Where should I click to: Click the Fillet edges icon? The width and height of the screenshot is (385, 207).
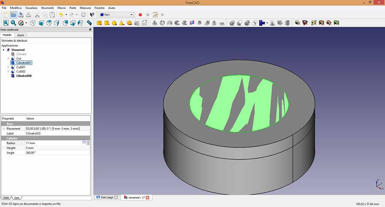pyautogui.click(x=177, y=23)
